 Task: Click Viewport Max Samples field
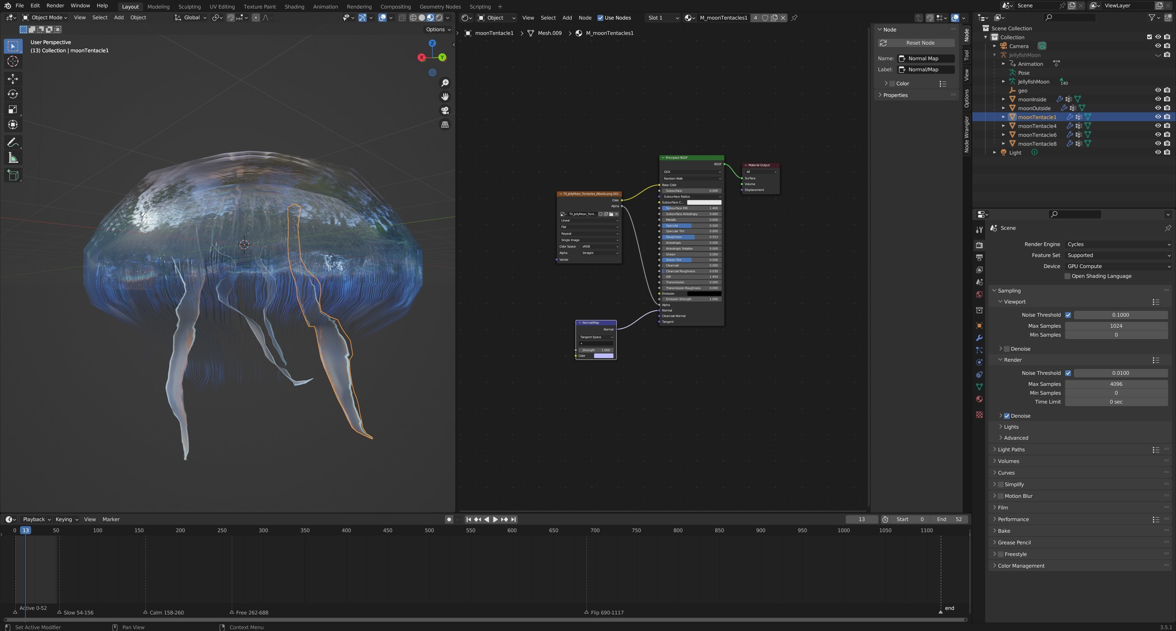click(1116, 326)
